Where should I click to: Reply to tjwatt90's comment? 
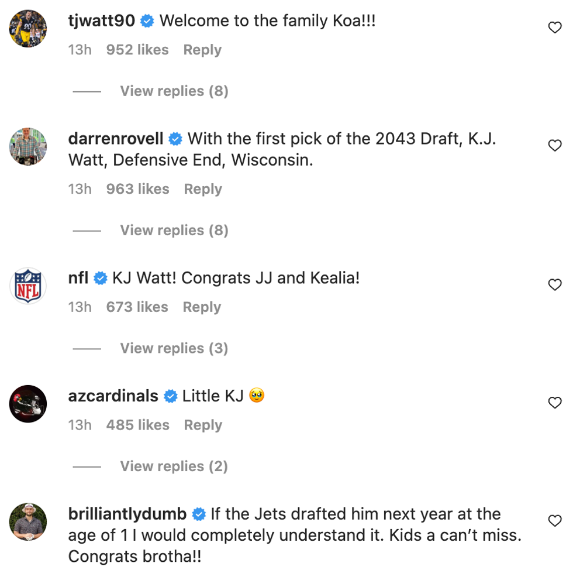(202, 50)
